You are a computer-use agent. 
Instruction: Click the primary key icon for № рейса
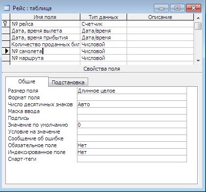tap(5, 24)
